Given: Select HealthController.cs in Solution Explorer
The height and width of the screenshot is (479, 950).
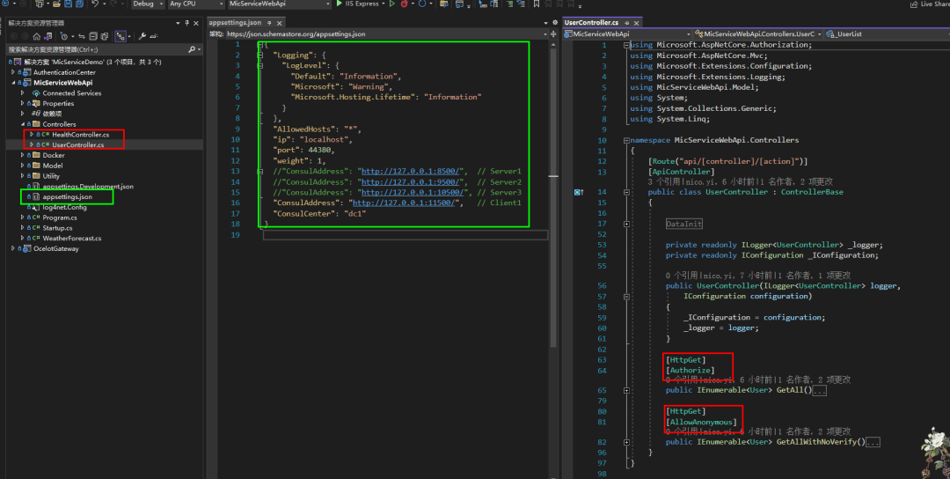Looking at the screenshot, I should 80,135.
